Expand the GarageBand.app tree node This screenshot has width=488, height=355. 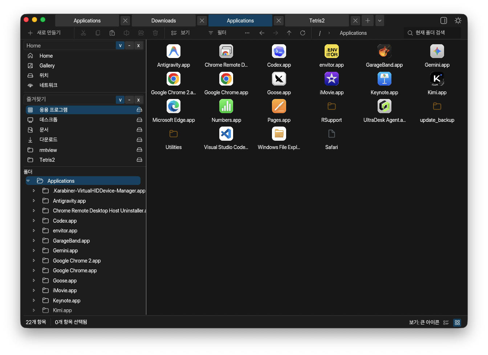coord(34,240)
